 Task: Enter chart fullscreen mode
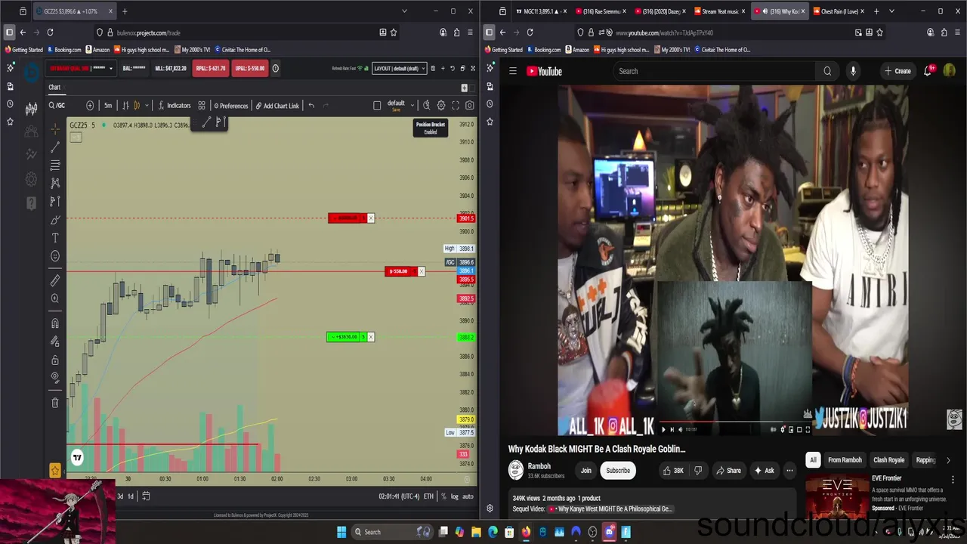coord(456,106)
